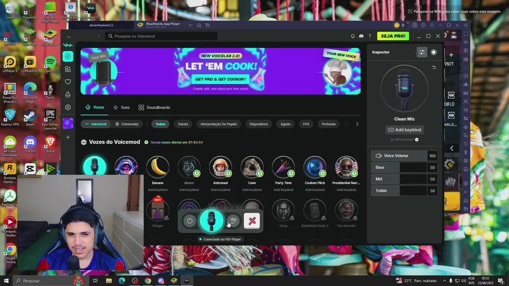Select The Narrator locked voice

[x=346, y=211]
